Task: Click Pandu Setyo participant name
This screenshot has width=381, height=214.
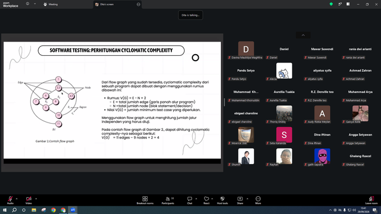Action: click(x=246, y=70)
